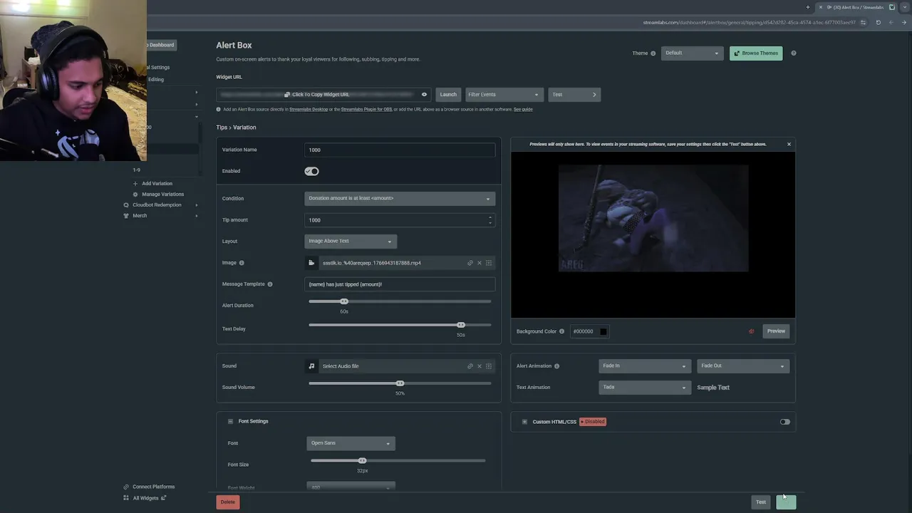Click the red icon beside Preview button
The height and width of the screenshot is (513, 912).
[752, 331]
